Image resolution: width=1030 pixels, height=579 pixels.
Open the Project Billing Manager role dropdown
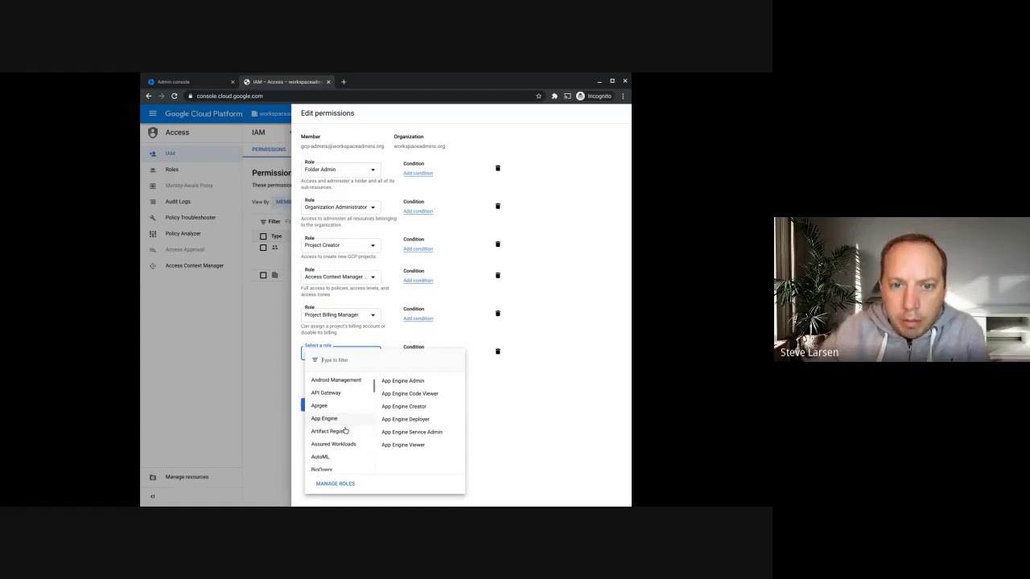point(340,314)
